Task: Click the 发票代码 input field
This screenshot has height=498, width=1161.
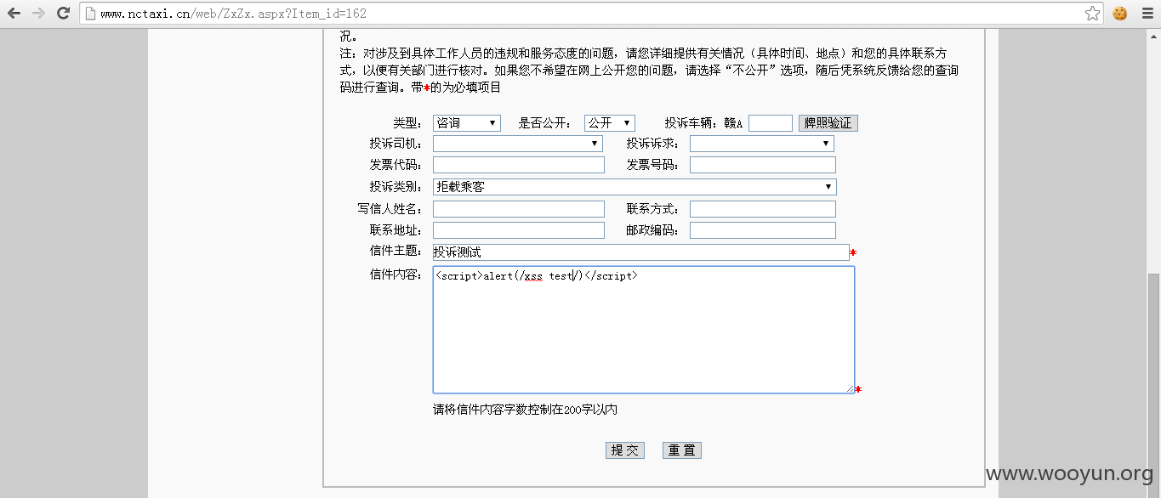Action: click(x=519, y=165)
